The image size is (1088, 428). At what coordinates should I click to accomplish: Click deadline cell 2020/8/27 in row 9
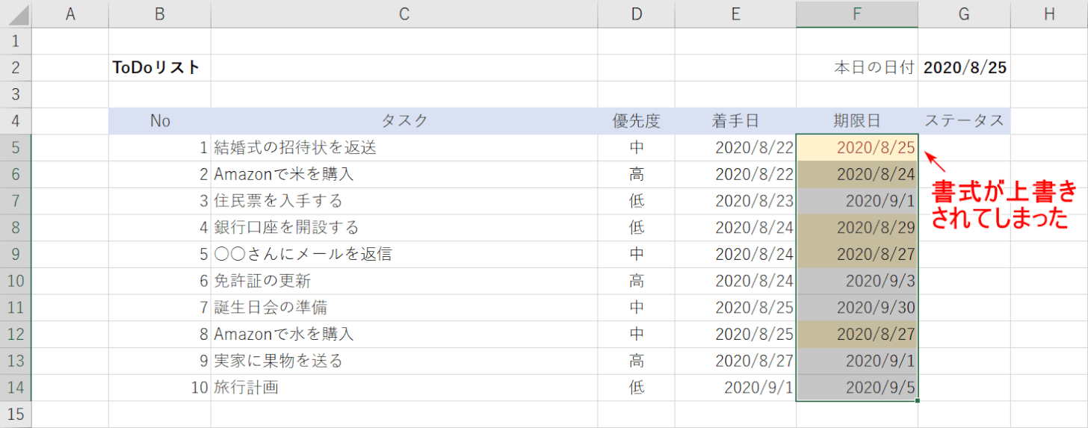tap(858, 255)
